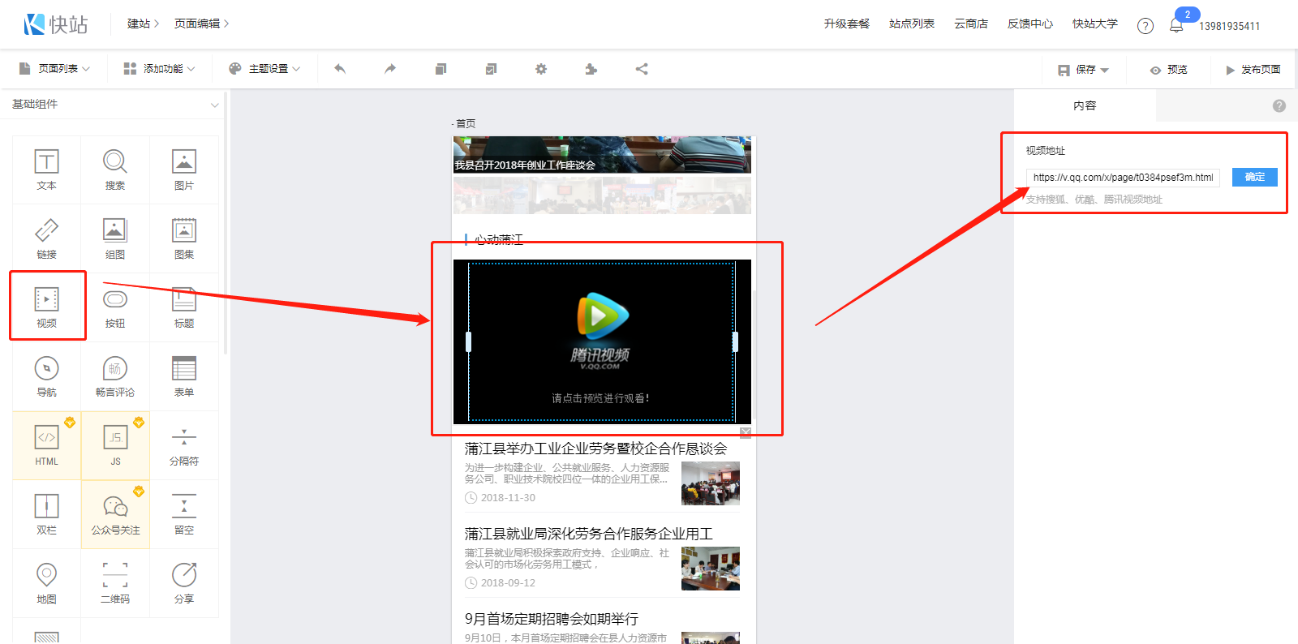
Task: Pick the 导航 navigation component
Action: pos(46,376)
